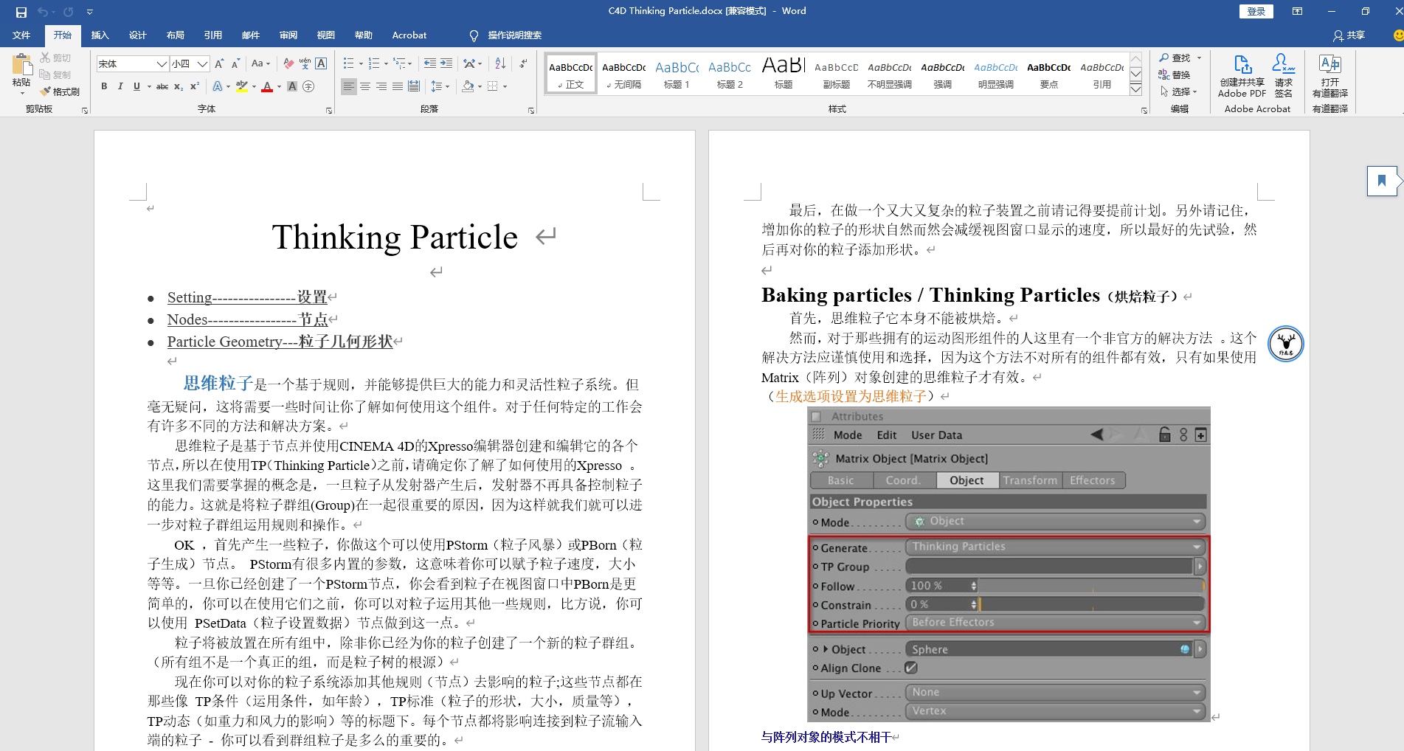
Task: Toggle show/hide paragraph marks
Action: (x=523, y=64)
